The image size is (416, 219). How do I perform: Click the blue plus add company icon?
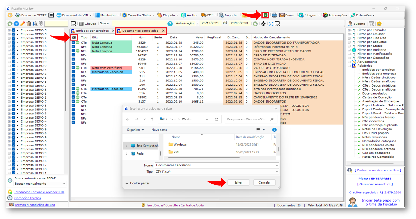point(16,24)
